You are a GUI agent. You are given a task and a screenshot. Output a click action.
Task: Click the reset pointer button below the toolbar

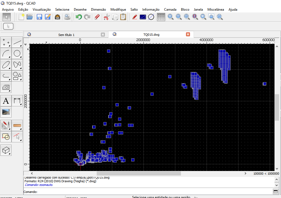8,26
